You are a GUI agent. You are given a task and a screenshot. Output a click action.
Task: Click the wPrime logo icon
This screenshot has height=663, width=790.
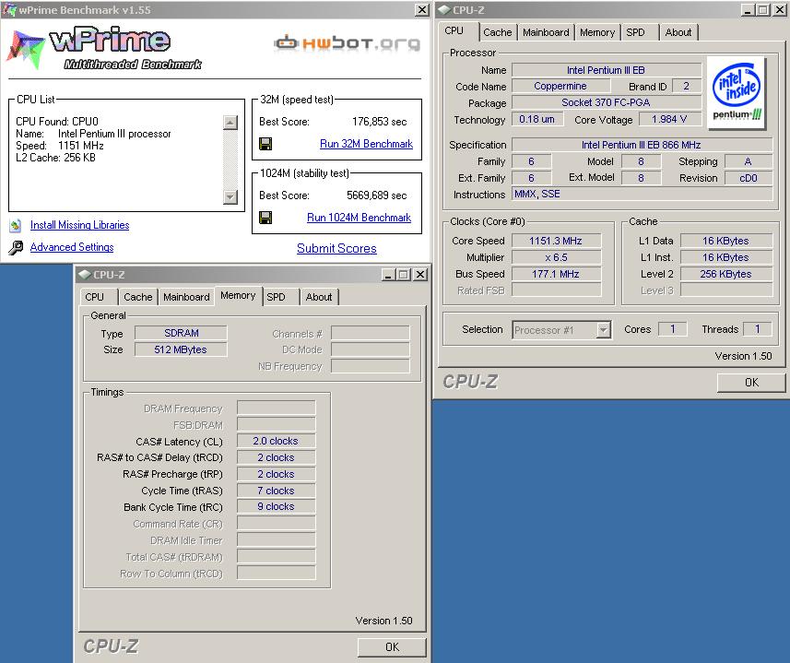[26, 50]
